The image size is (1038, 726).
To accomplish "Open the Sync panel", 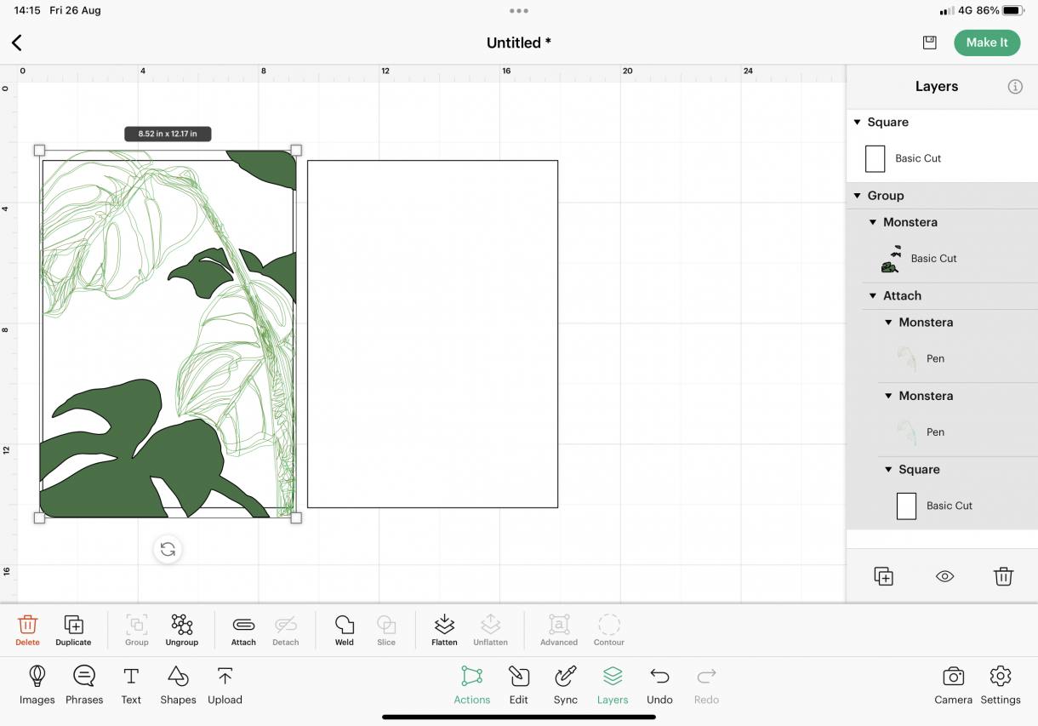I will click(x=566, y=686).
